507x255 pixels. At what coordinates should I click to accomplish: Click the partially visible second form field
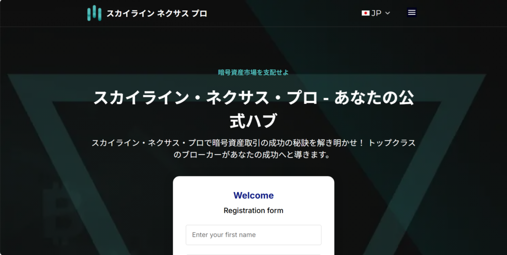pyautogui.click(x=253, y=254)
